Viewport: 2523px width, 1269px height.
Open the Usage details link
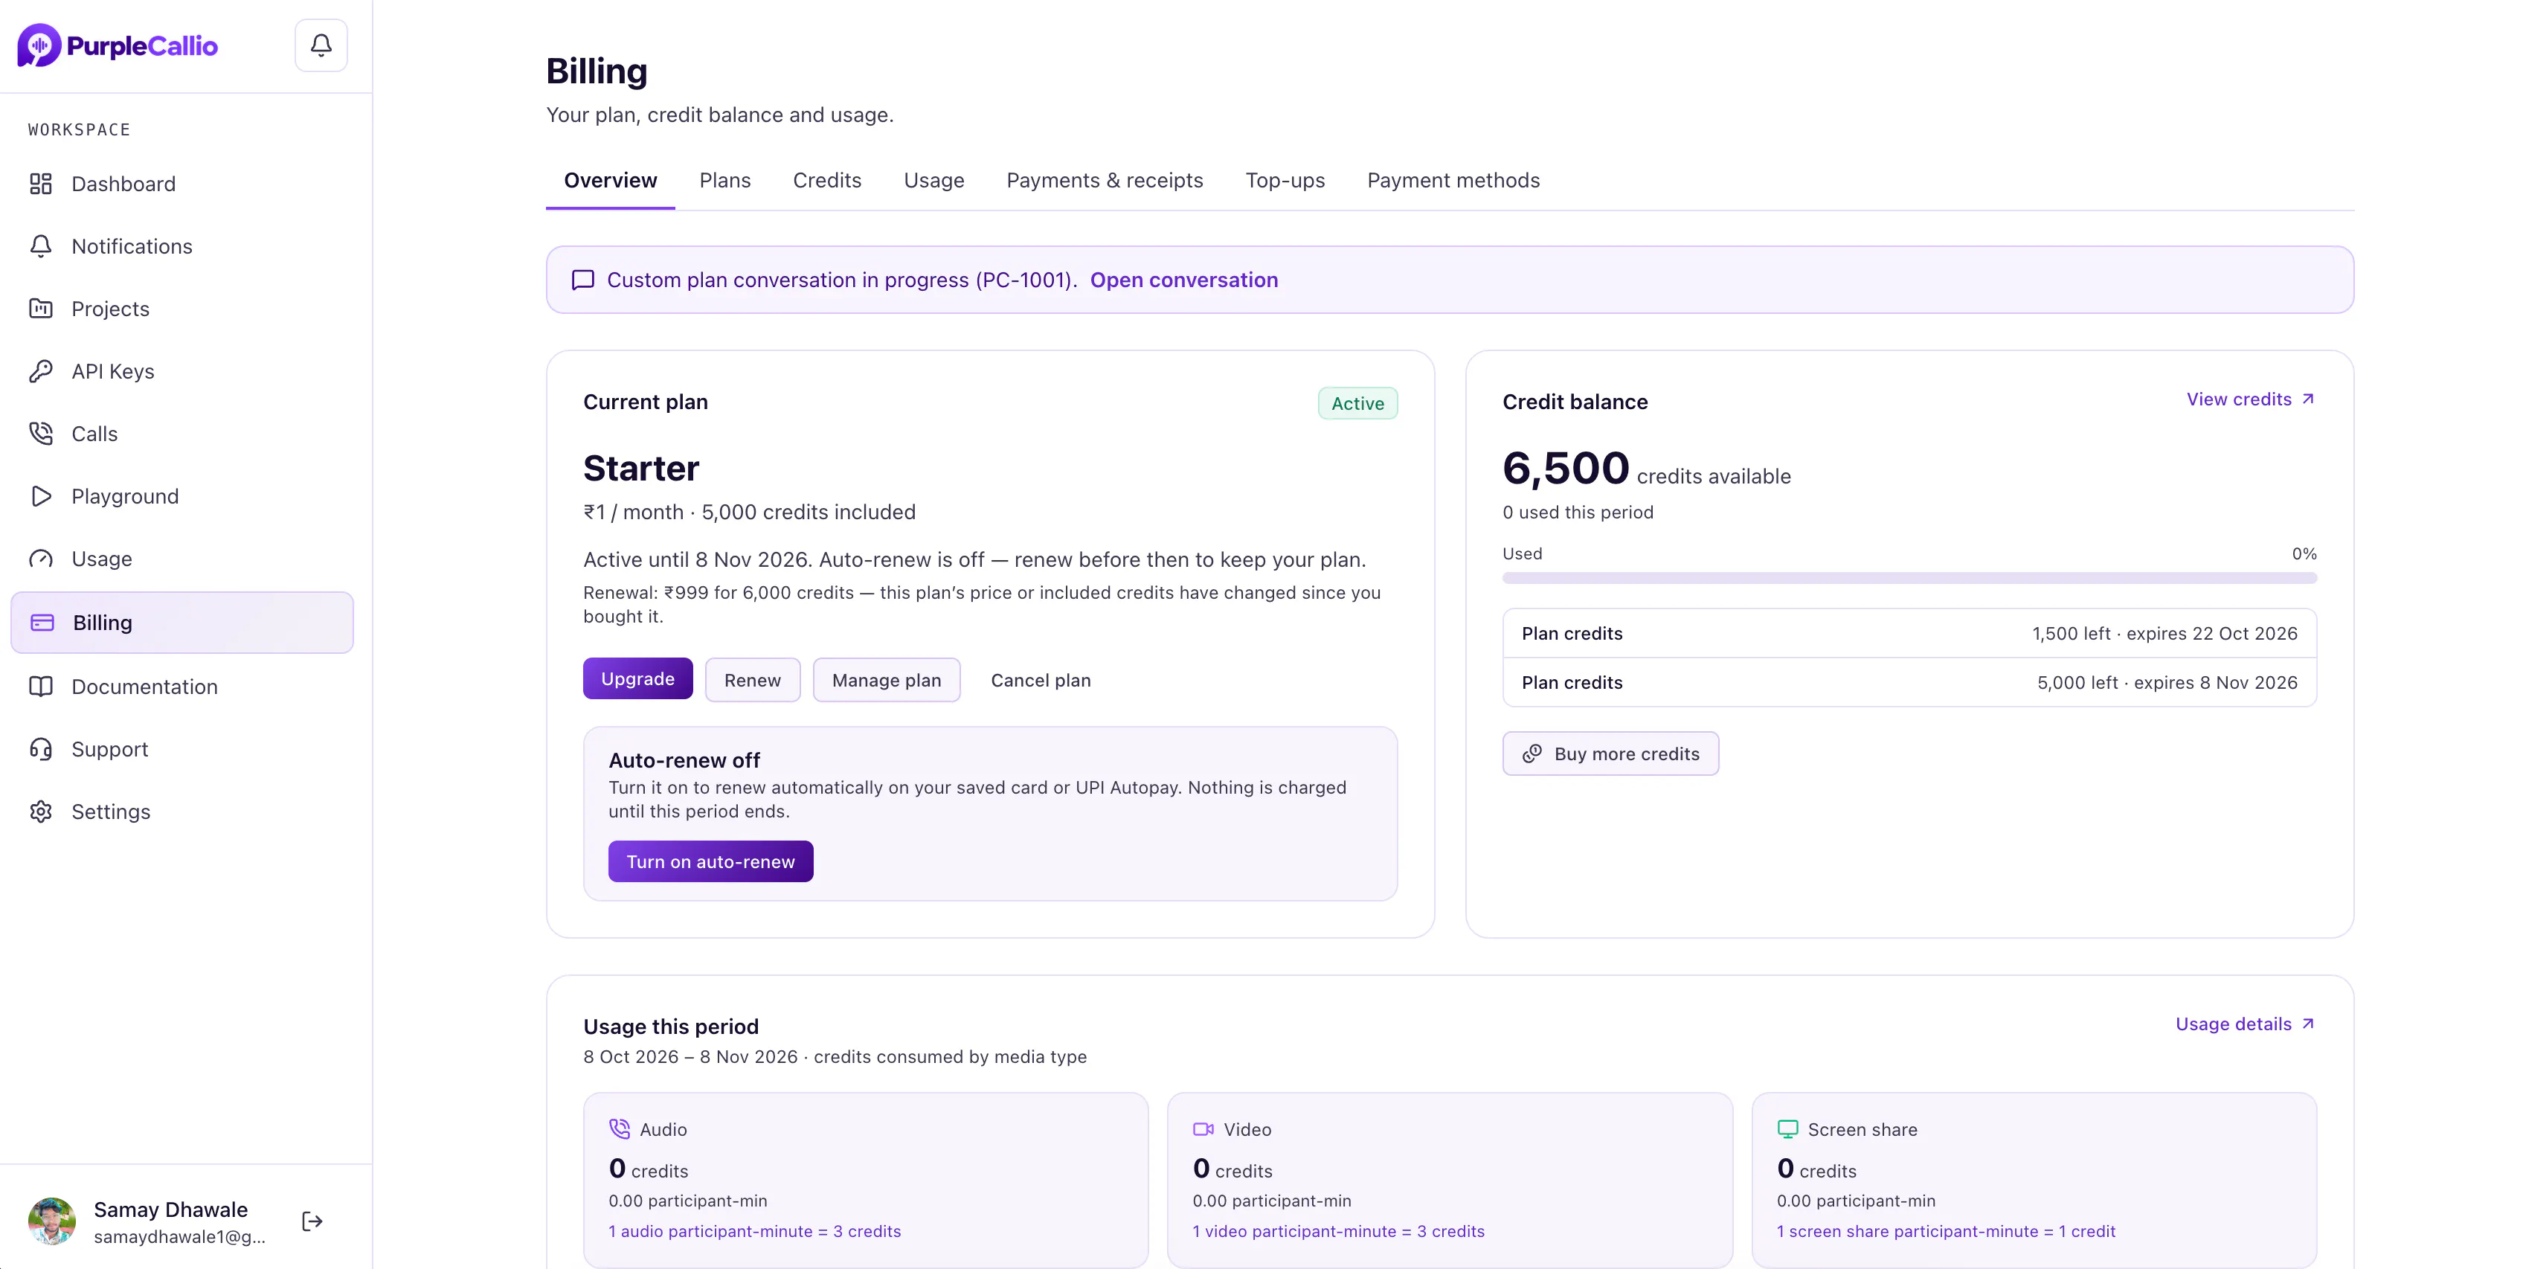(x=2245, y=1024)
